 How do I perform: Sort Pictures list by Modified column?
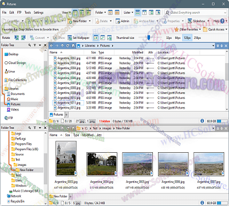click(137, 52)
